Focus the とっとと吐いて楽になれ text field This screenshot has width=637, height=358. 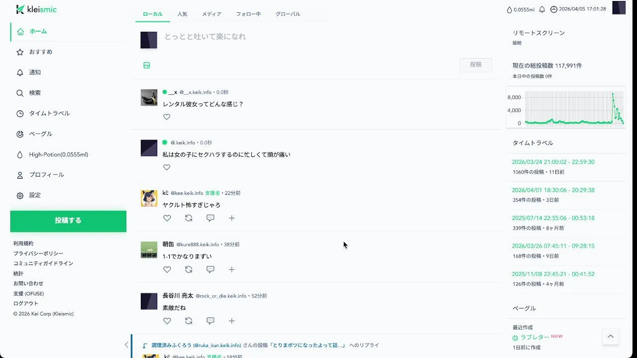[x=328, y=37]
